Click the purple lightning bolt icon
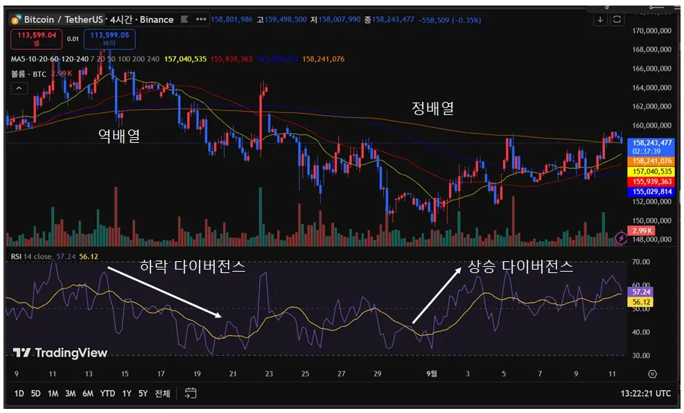The height and width of the screenshot is (413, 684). (x=621, y=238)
